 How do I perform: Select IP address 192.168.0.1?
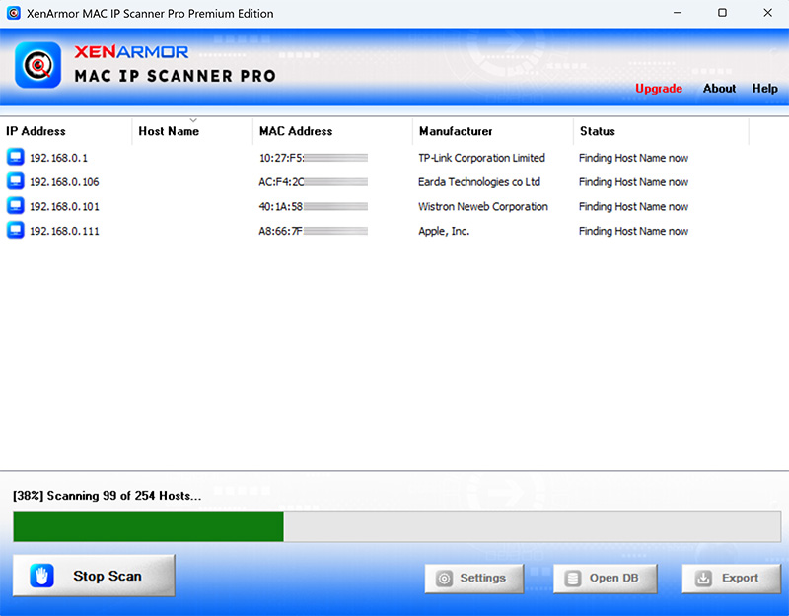(x=58, y=158)
